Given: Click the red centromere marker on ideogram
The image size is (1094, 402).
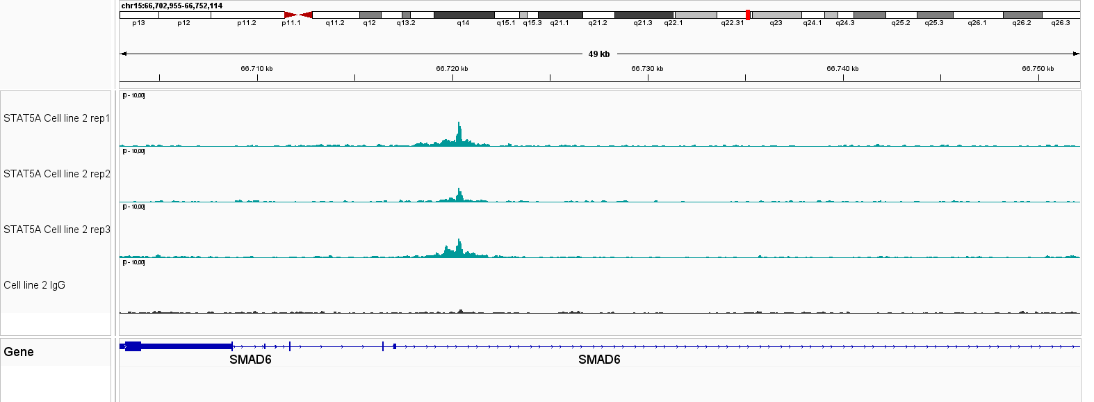Looking at the screenshot, I should 298,15.
